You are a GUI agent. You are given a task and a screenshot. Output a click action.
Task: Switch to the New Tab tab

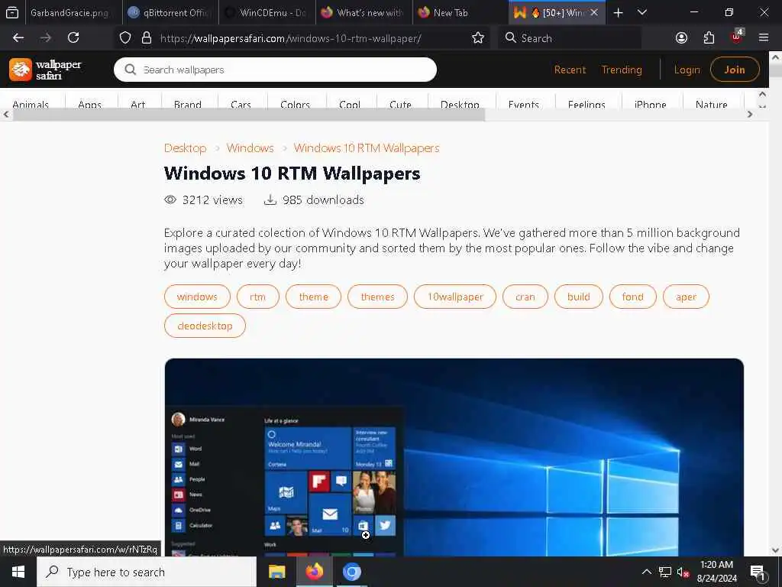(460, 12)
